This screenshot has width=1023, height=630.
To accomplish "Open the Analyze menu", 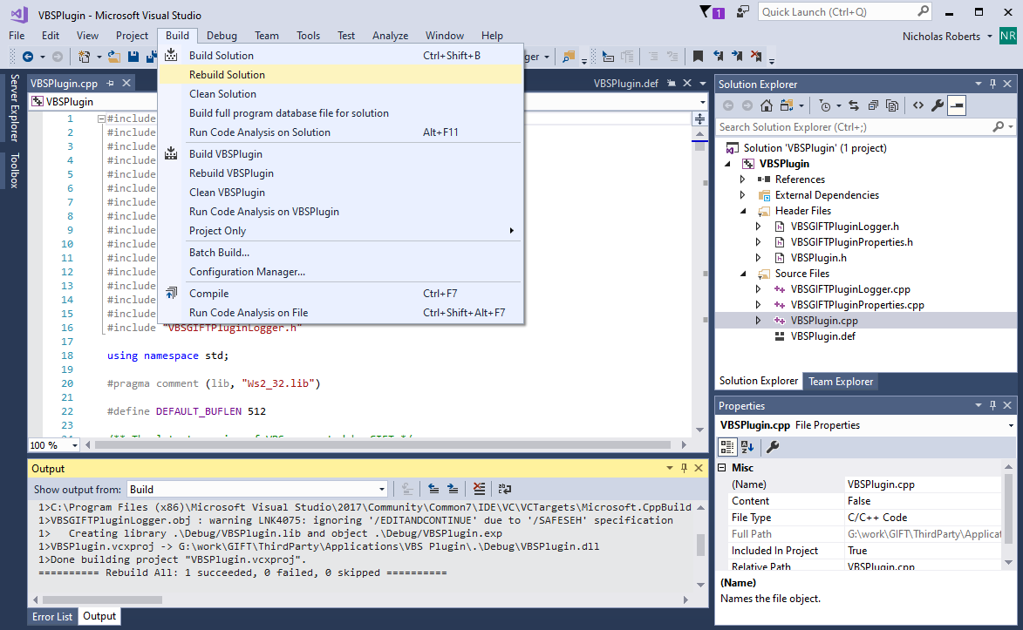I will tap(390, 36).
